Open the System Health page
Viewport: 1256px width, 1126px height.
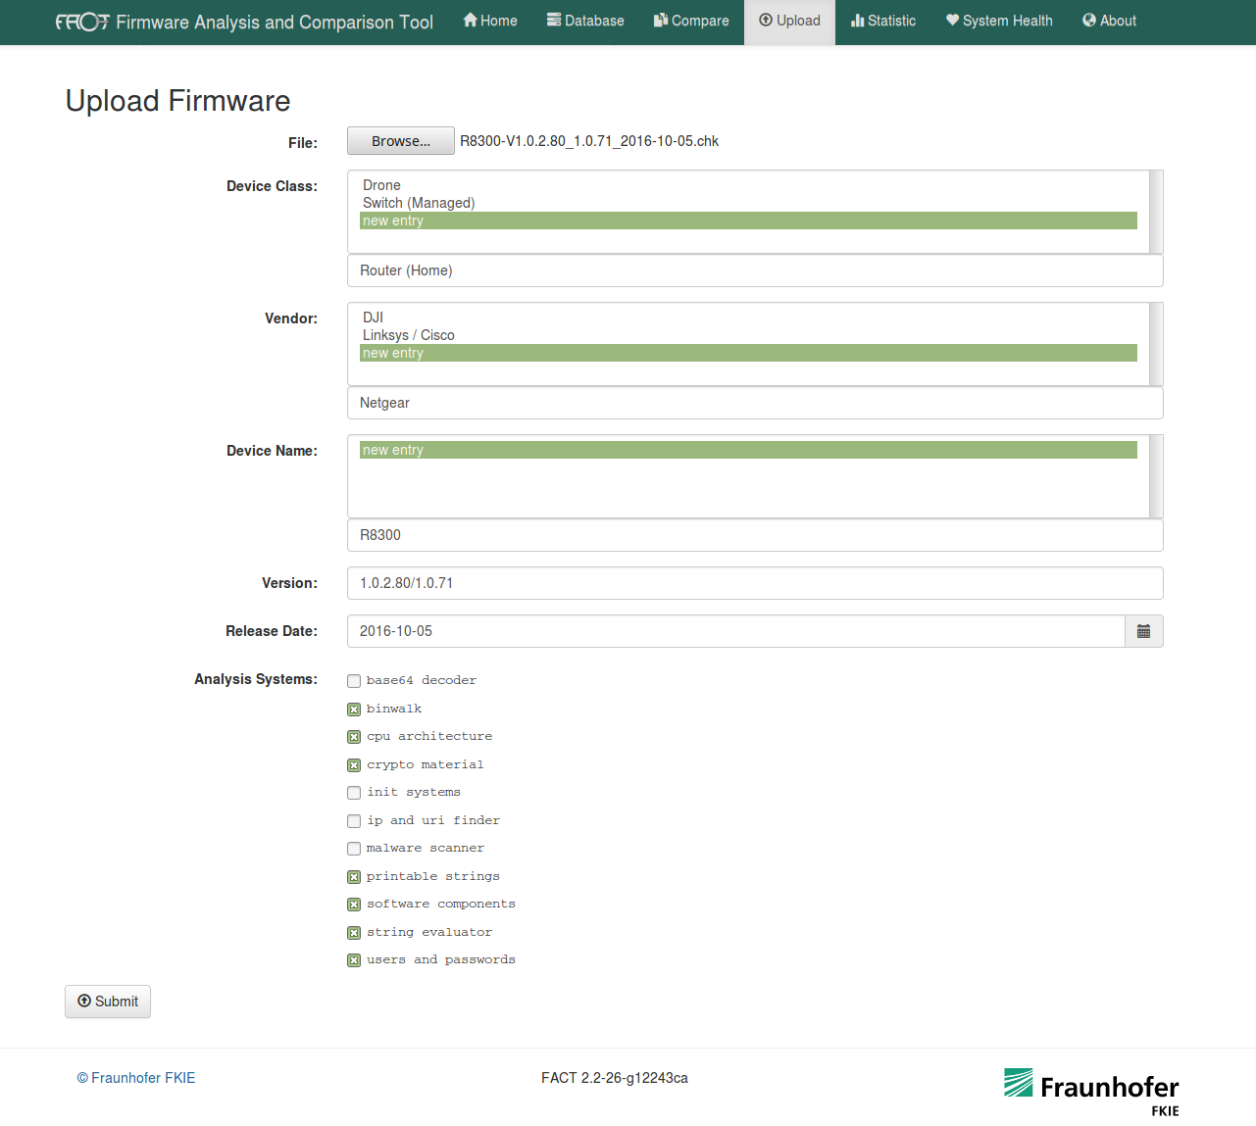click(x=999, y=21)
